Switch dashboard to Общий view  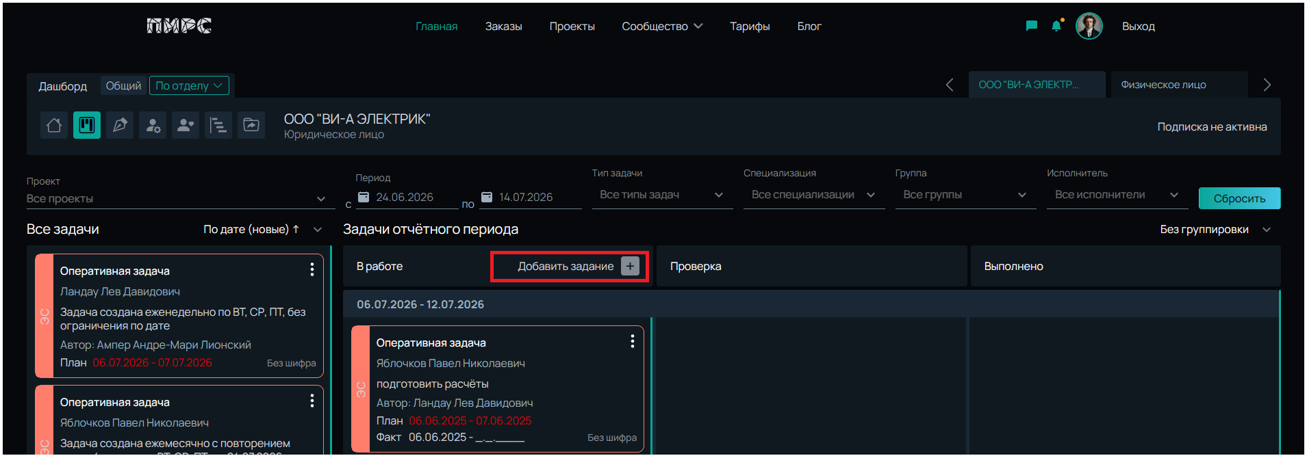pyautogui.click(x=123, y=85)
